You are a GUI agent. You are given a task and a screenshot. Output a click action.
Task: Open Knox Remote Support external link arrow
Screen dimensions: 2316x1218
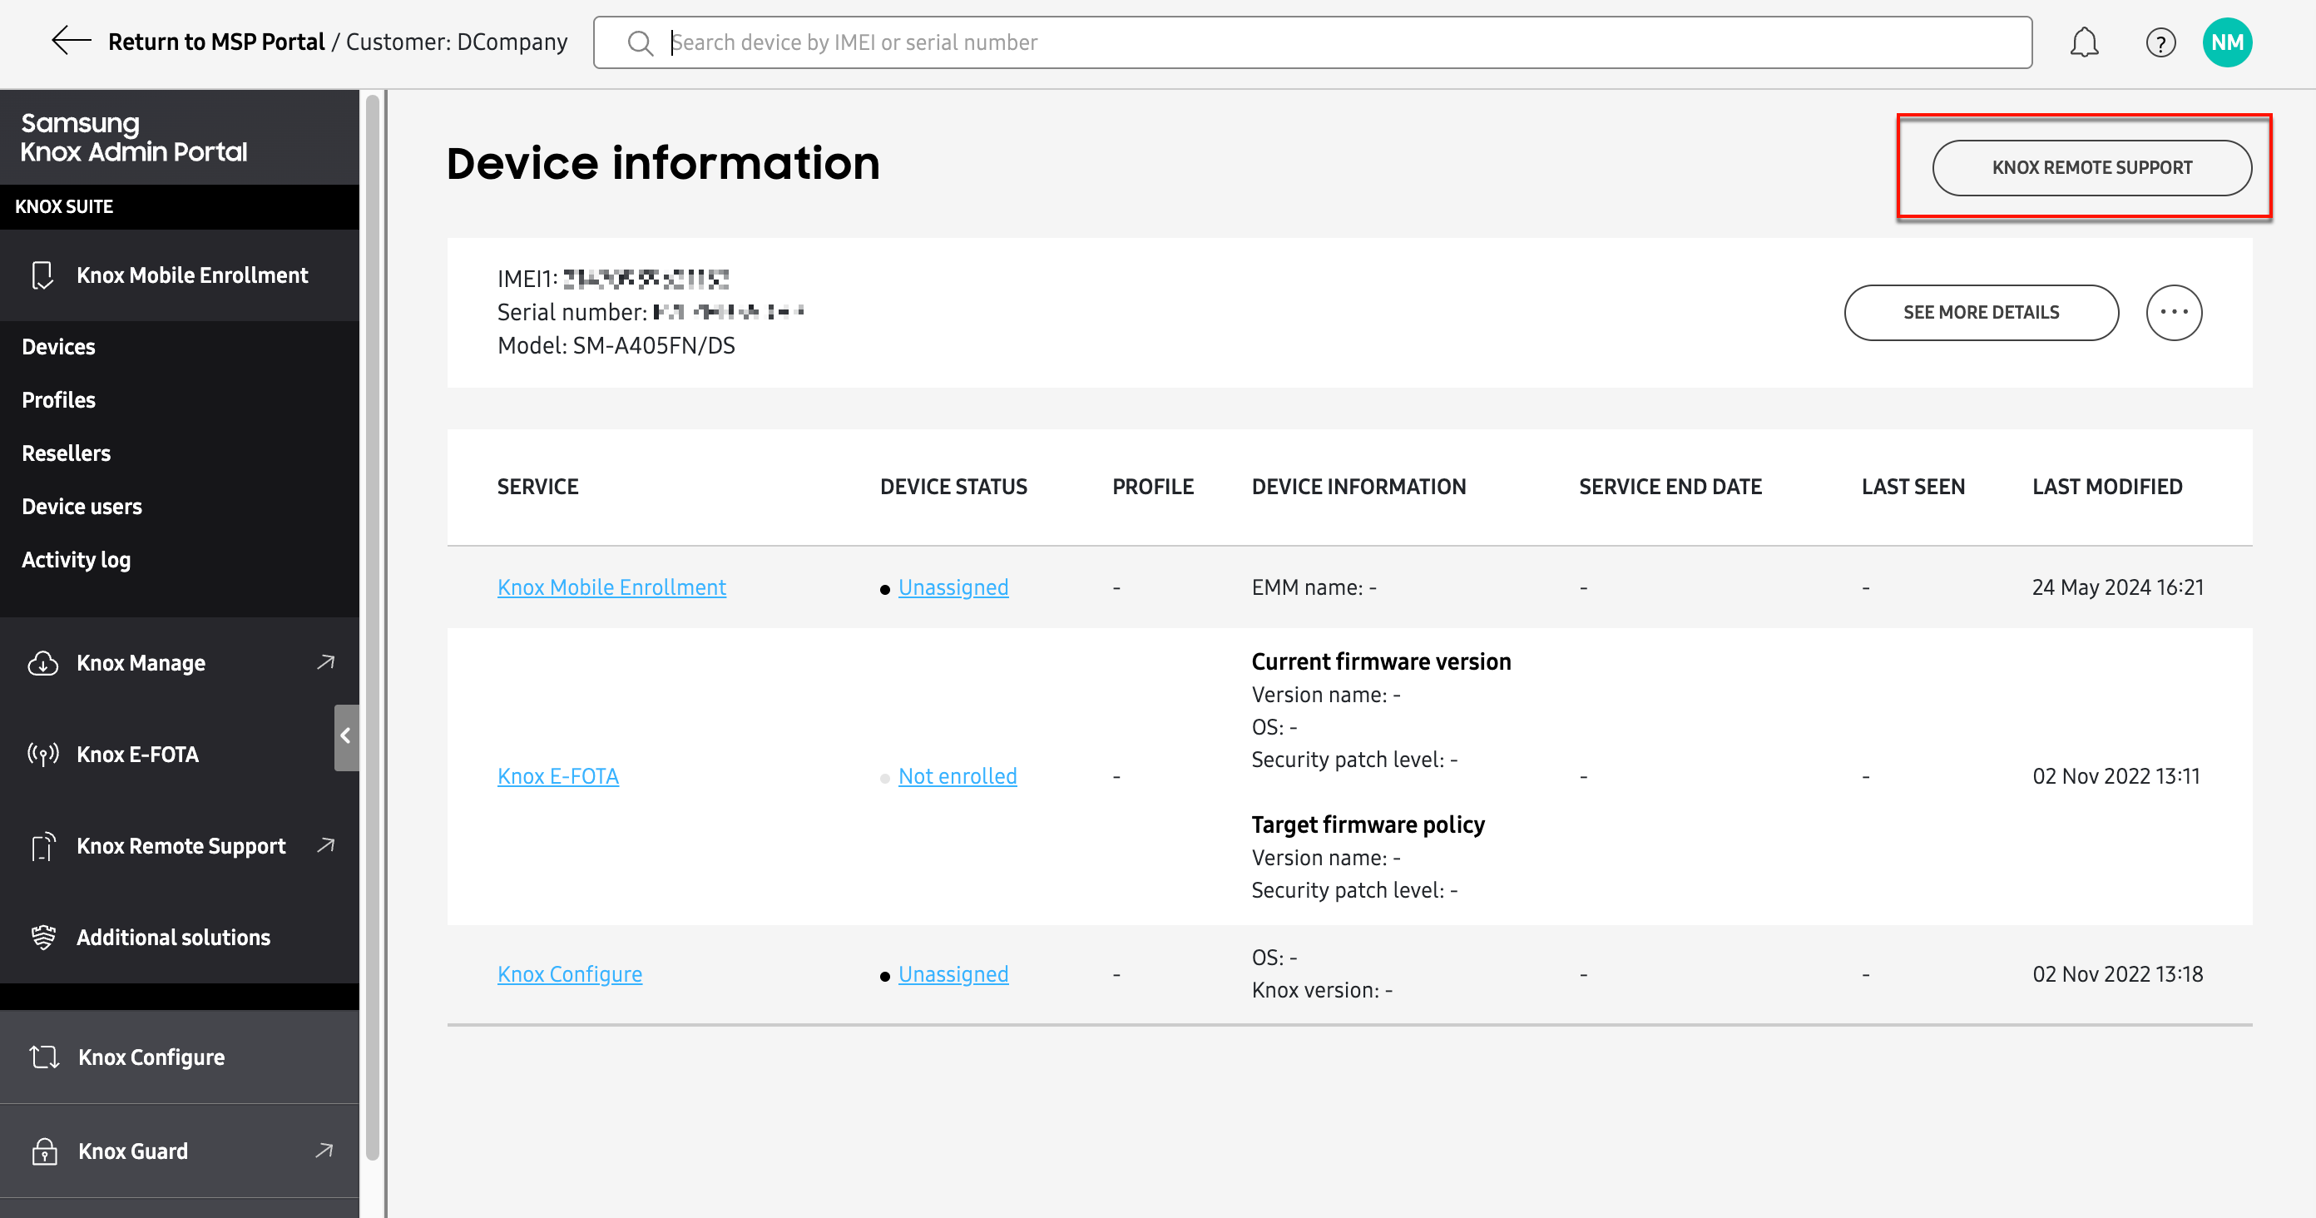[325, 845]
